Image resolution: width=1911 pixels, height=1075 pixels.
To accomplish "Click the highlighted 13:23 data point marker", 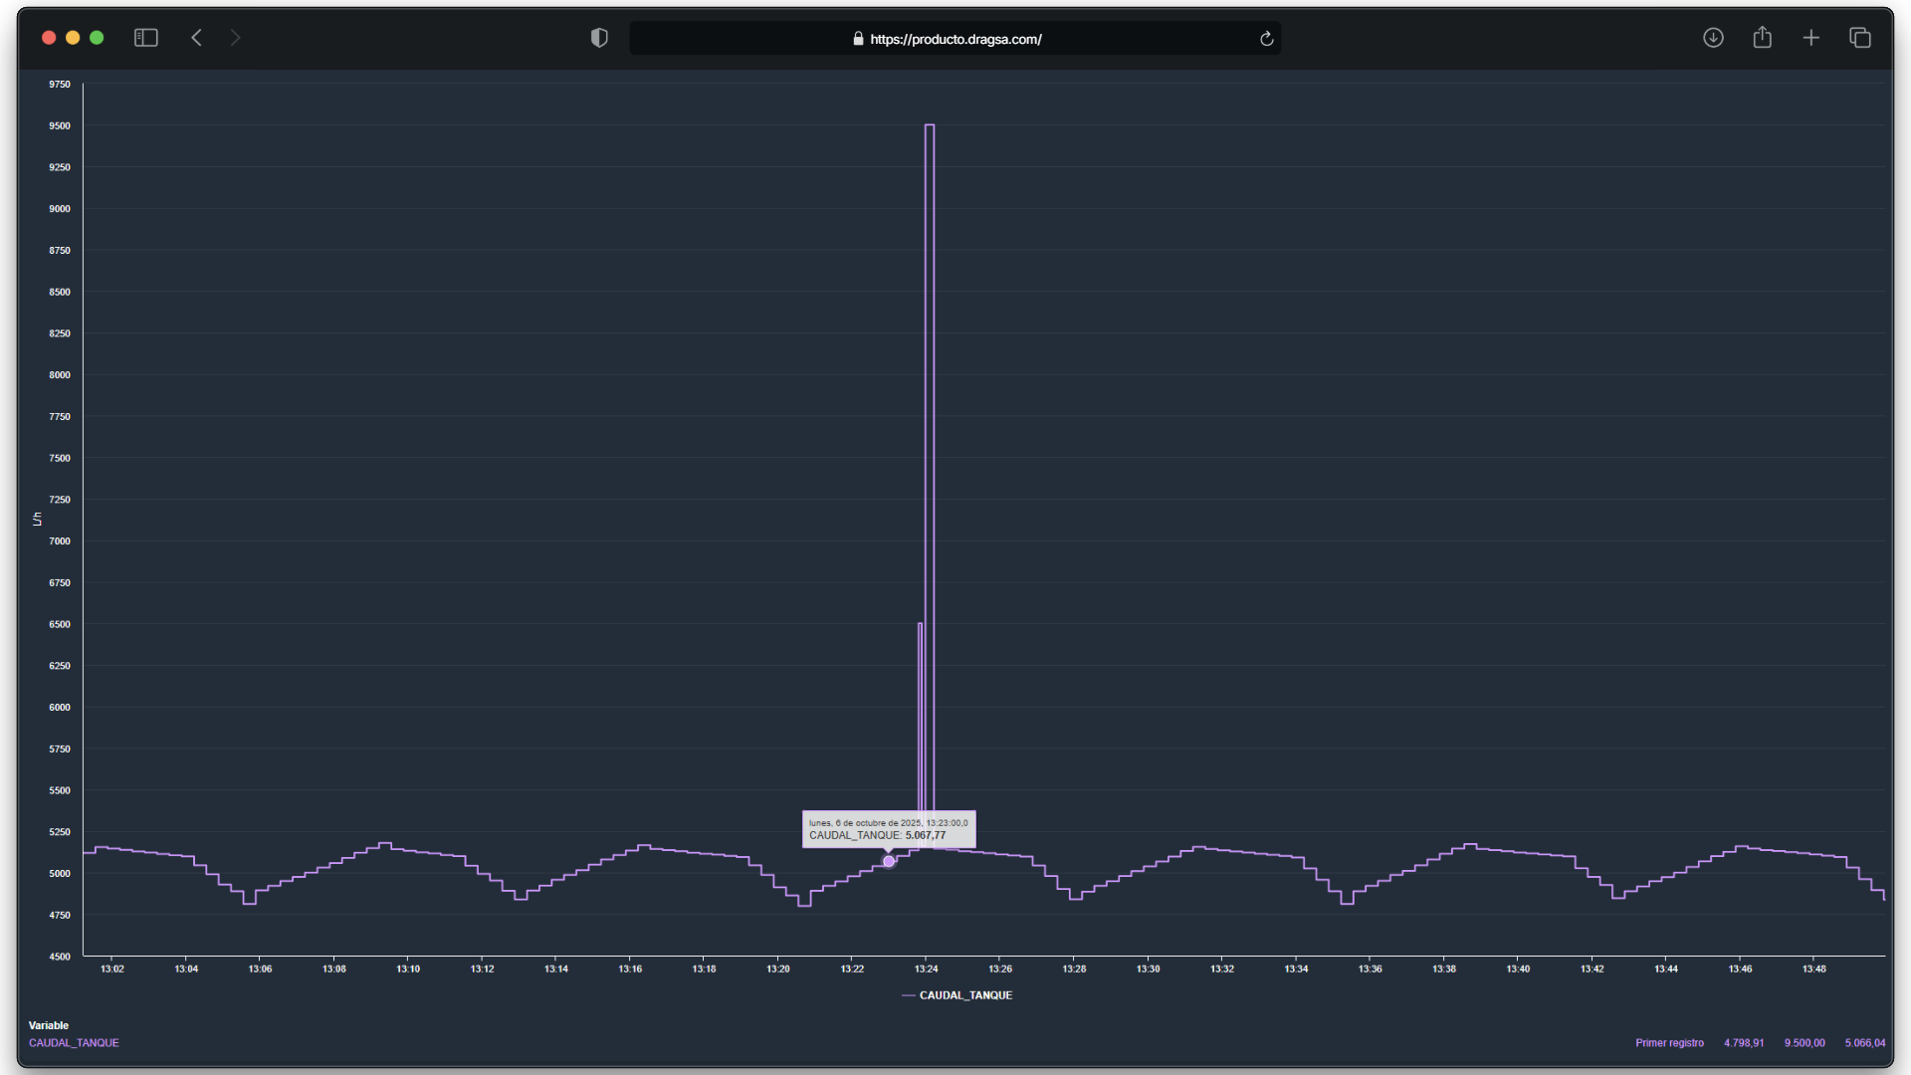I will point(889,862).
